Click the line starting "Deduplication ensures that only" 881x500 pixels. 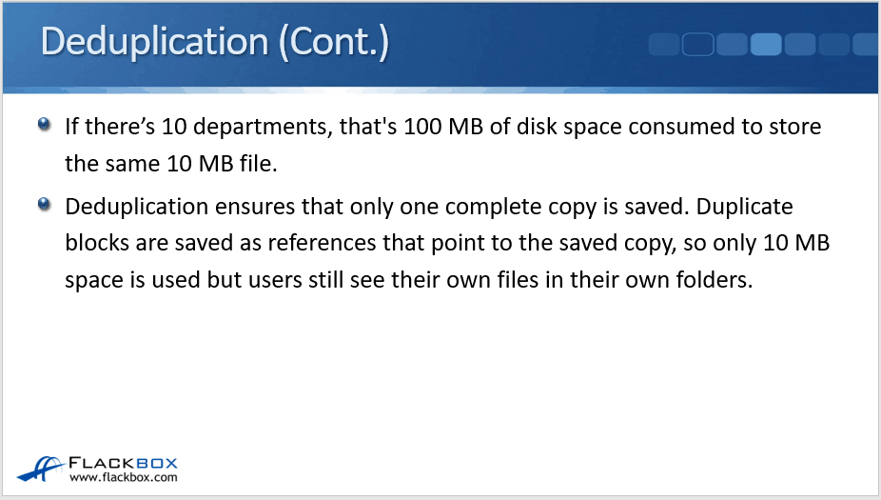point(428,207)
